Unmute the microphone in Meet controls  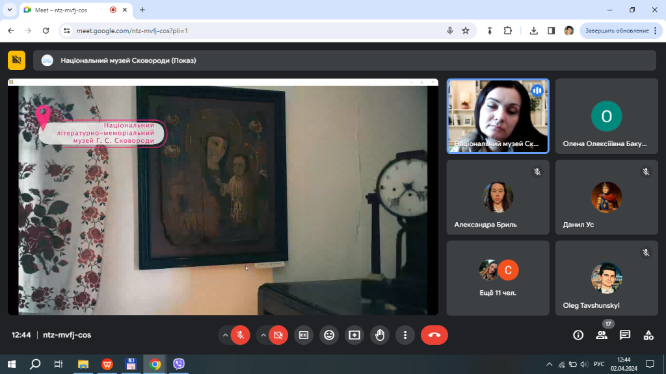click(x=241, y=335)
